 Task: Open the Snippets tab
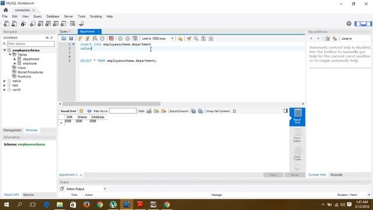coord(336,175)
